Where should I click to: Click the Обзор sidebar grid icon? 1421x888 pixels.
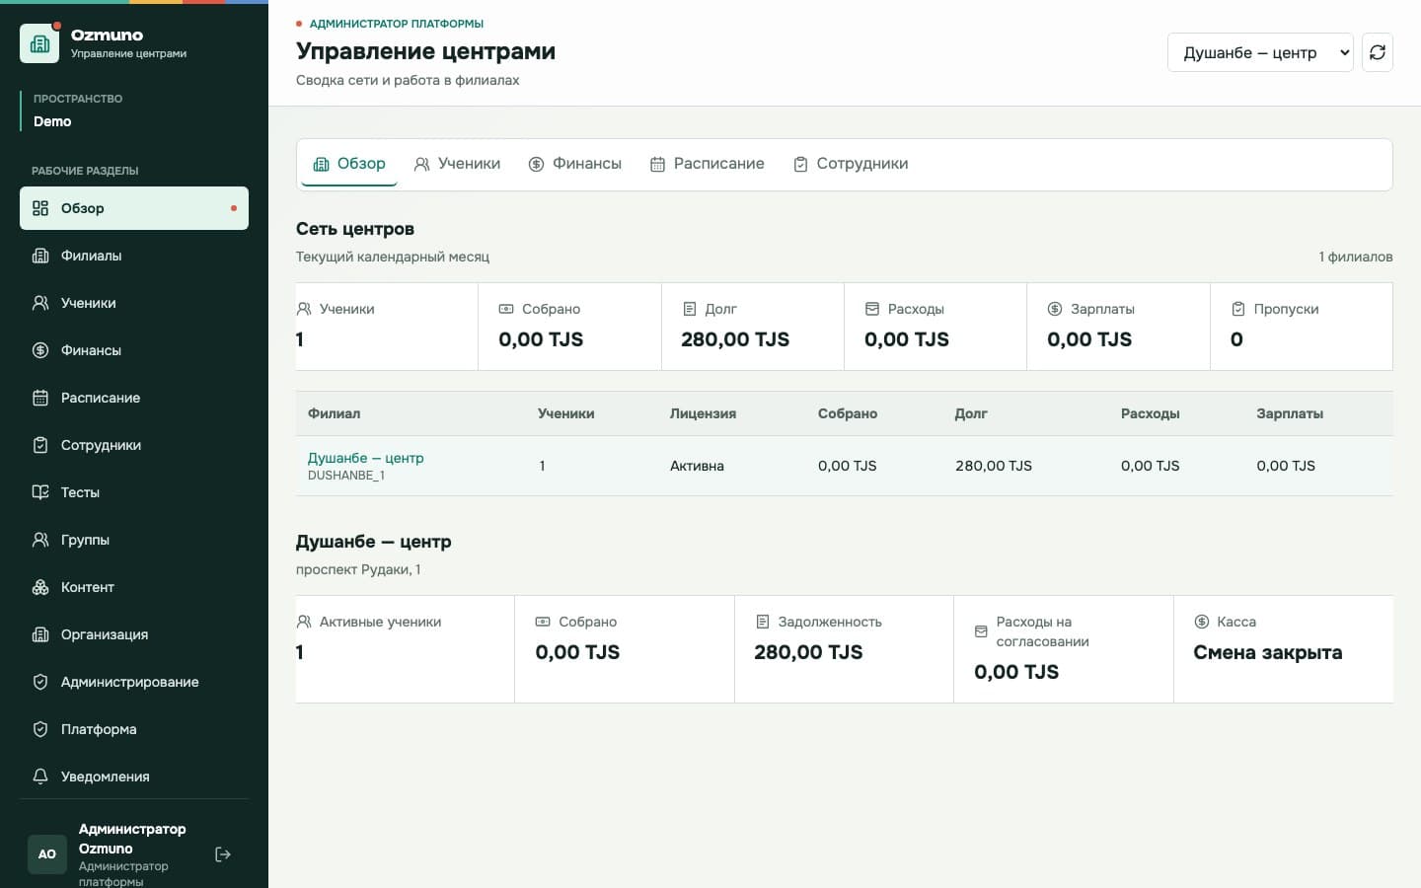pos(40,208)
